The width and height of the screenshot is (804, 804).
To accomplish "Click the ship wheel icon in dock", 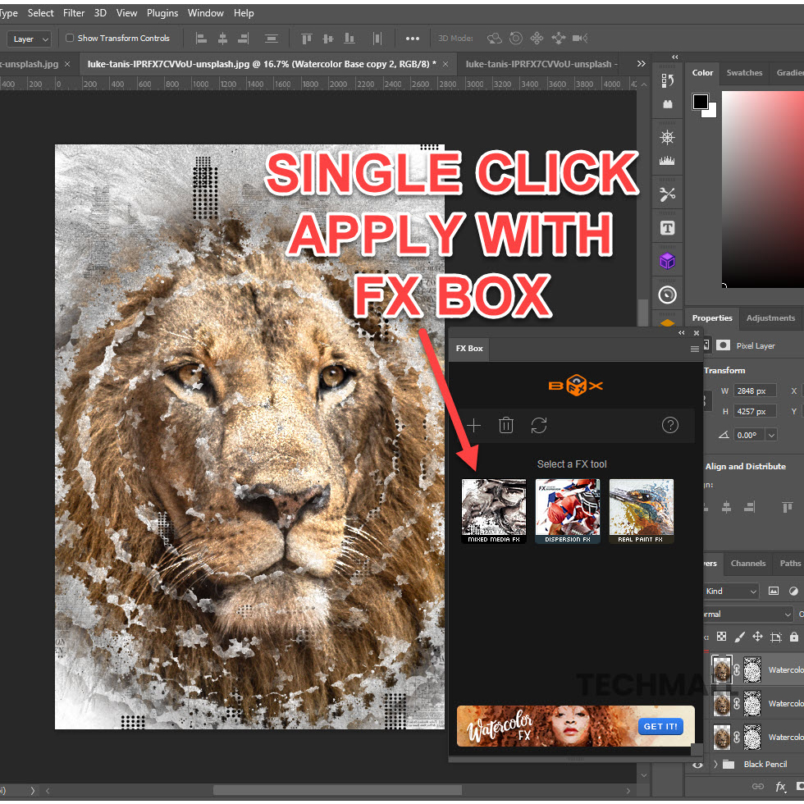I will (x=667, y=137).
